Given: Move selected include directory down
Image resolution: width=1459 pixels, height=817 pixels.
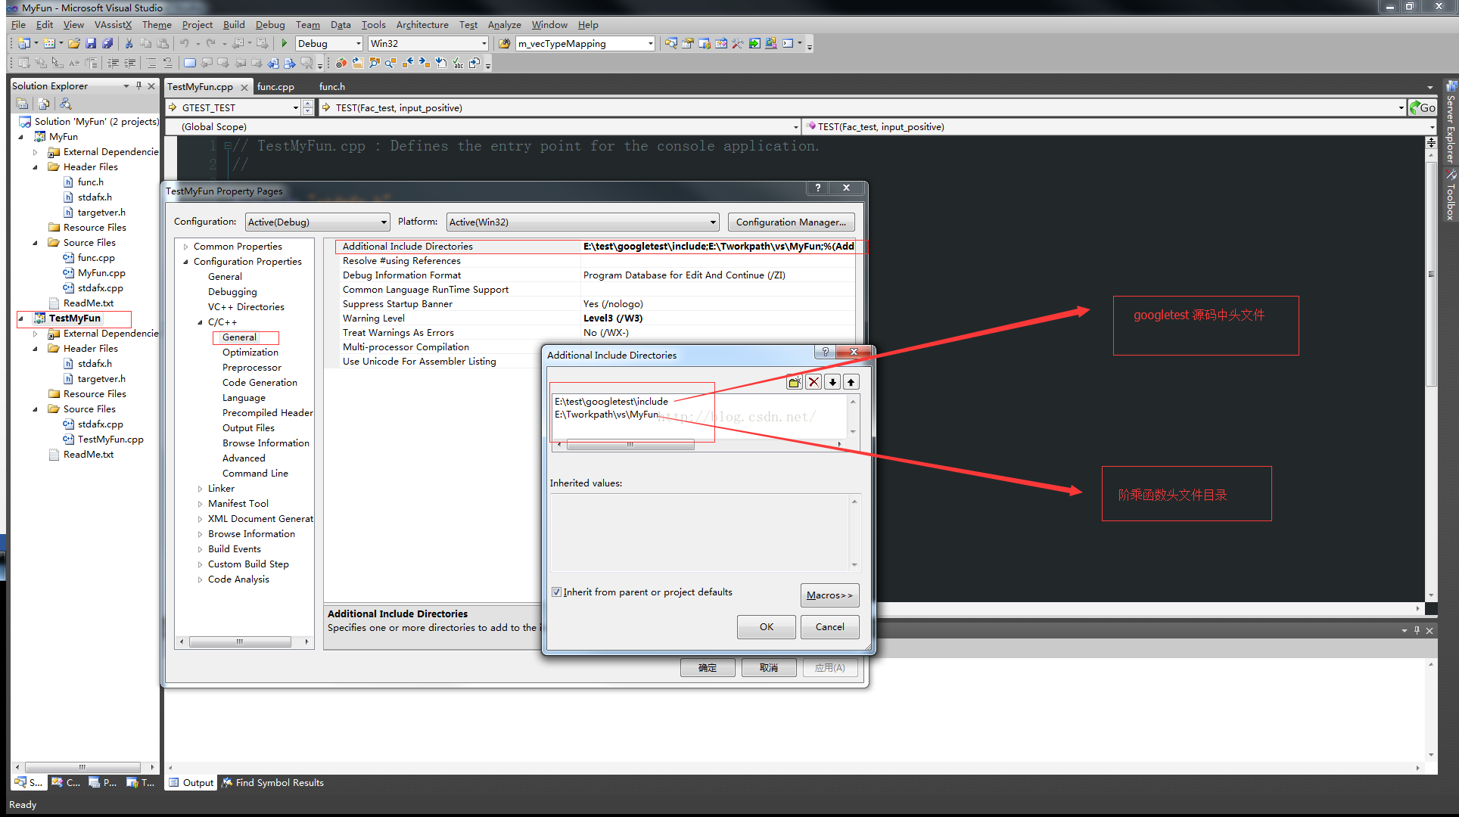Looking at the screenshot, I should 832,382.
